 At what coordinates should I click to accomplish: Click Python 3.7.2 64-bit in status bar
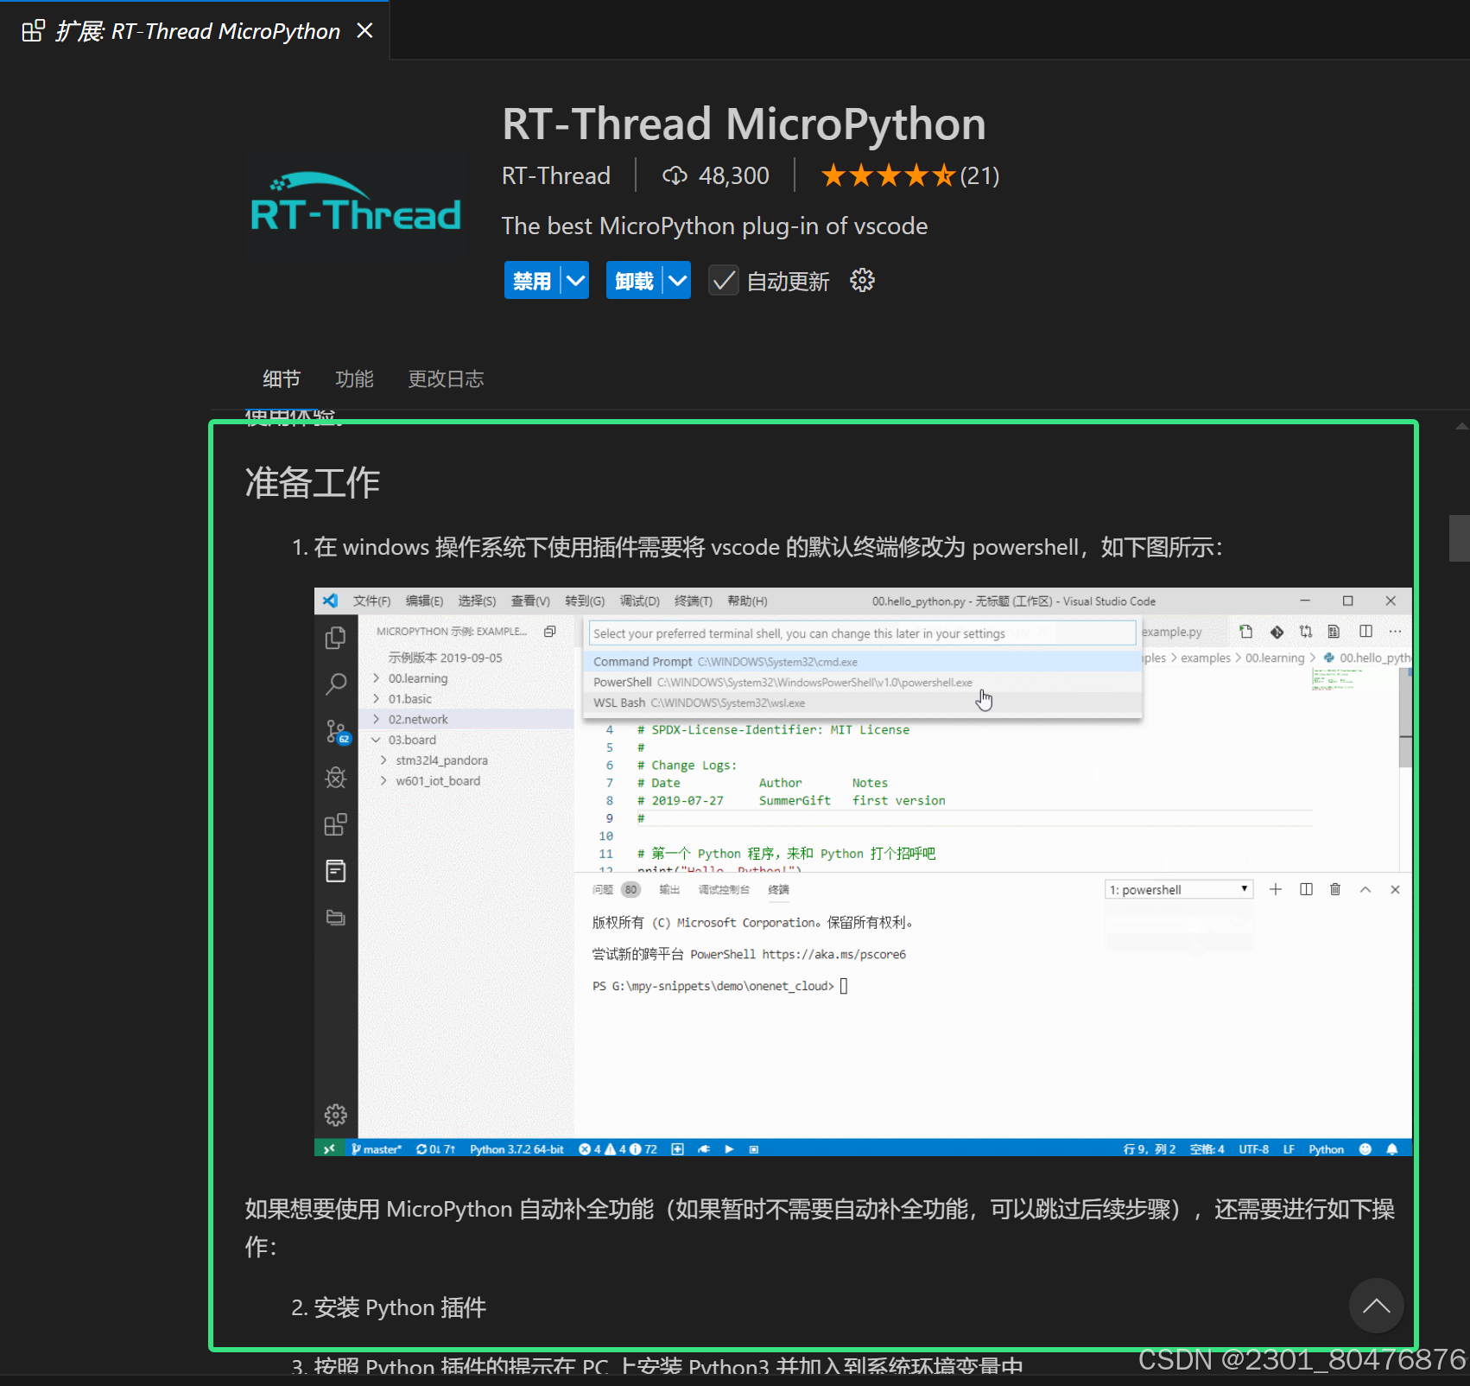tap(516, 1149)
